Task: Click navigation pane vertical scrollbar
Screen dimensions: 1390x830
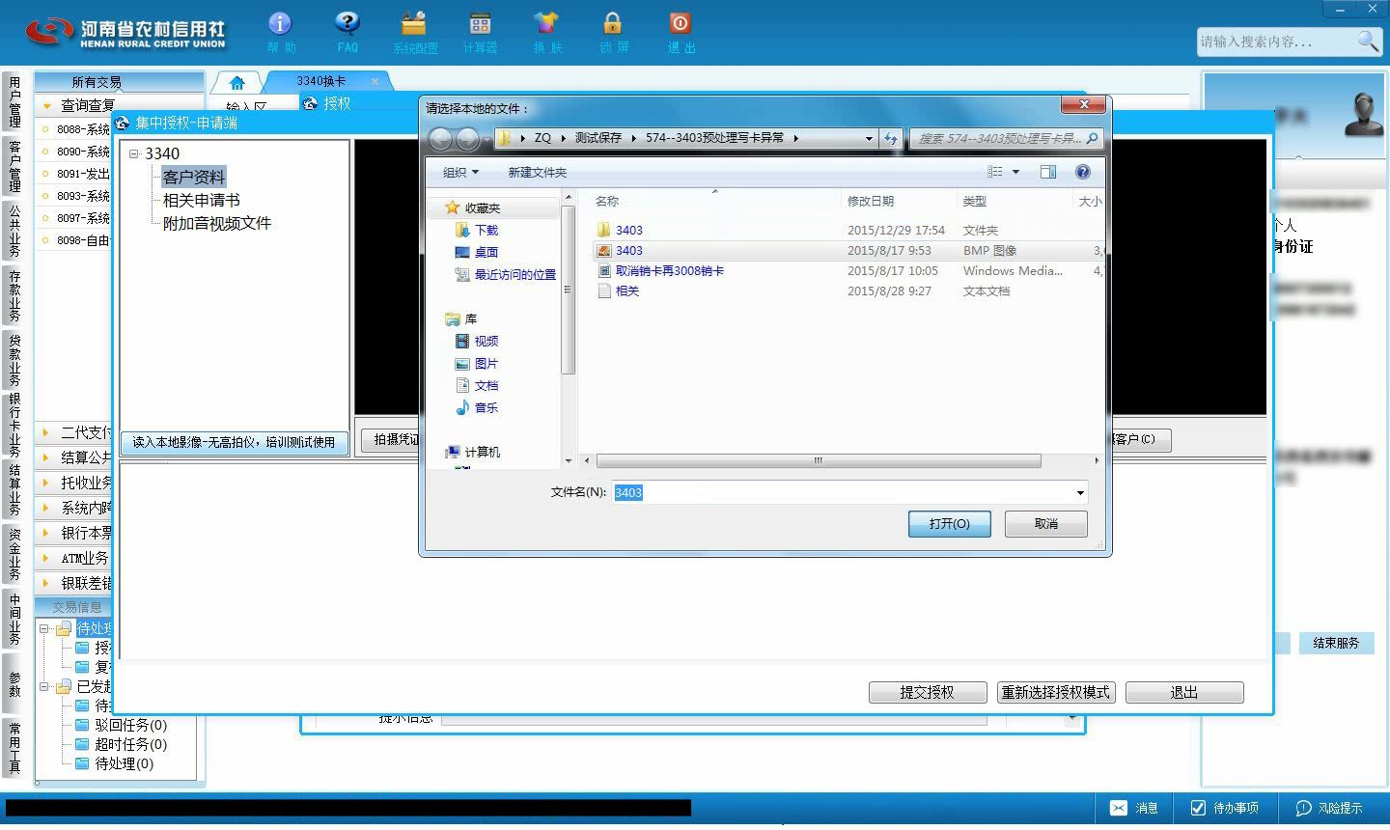Action: [x=568, y=289]
